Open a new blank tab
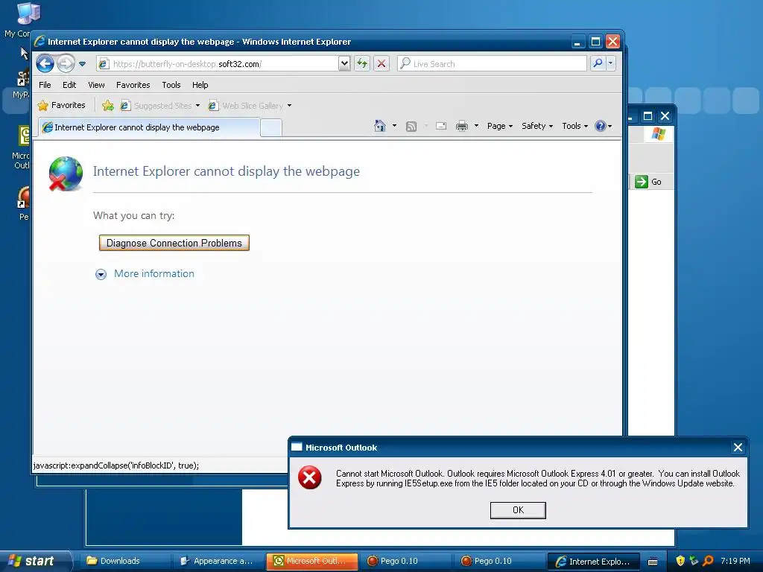763x572 pixels. click(x=271, y=128)
